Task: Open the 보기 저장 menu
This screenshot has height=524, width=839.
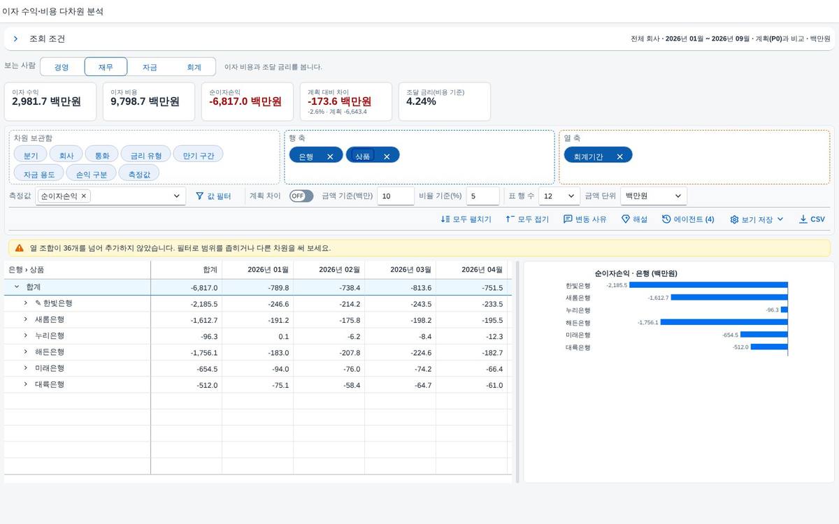Action: click(x=757, y=219)
